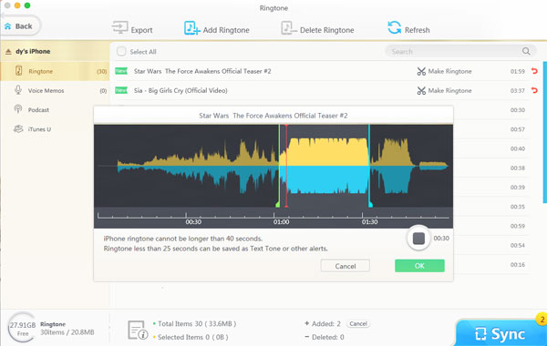Cancel the ringtone trimming dialog

point(346,266)
